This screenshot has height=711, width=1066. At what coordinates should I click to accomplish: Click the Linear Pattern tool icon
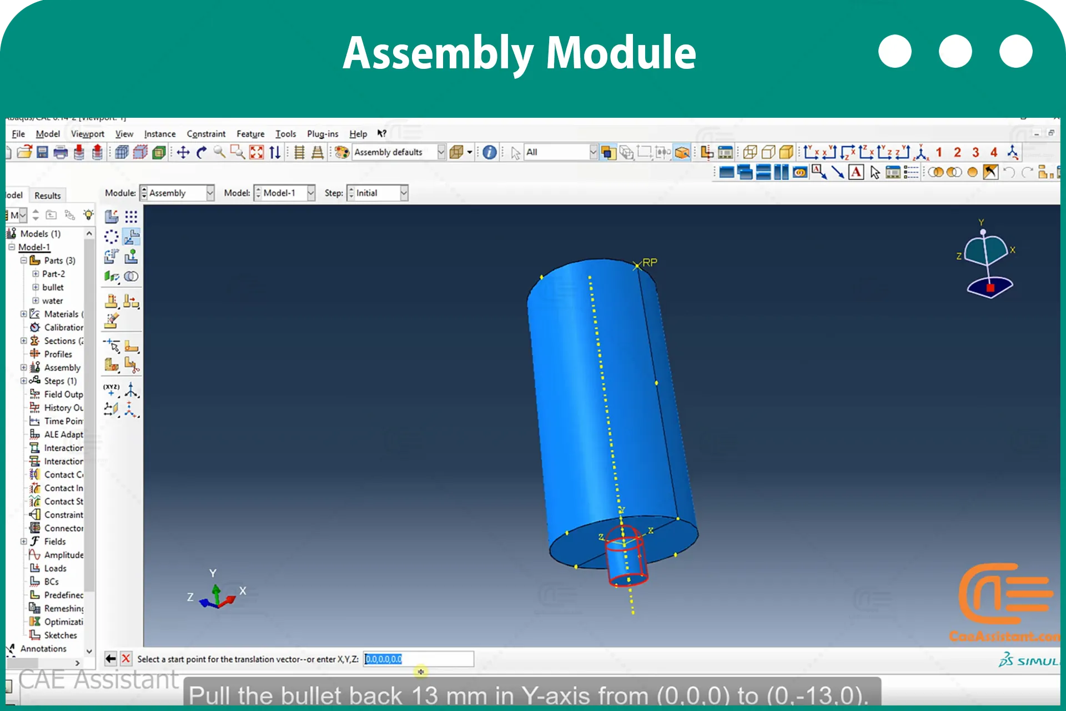131,217
